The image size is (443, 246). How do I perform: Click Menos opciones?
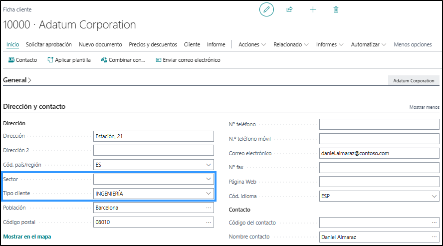(x=413, y=44)
